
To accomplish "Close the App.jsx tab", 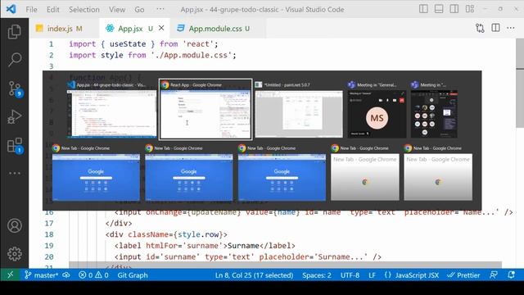I will (161, 28).
